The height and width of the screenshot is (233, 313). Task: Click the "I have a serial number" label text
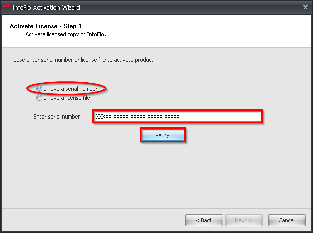click(x=70, y=89)
